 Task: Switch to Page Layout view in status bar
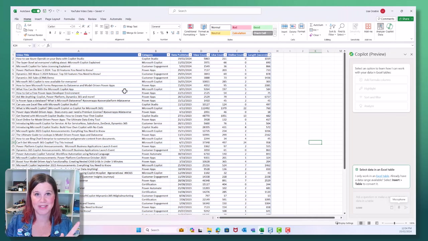[x=369, y=223]
